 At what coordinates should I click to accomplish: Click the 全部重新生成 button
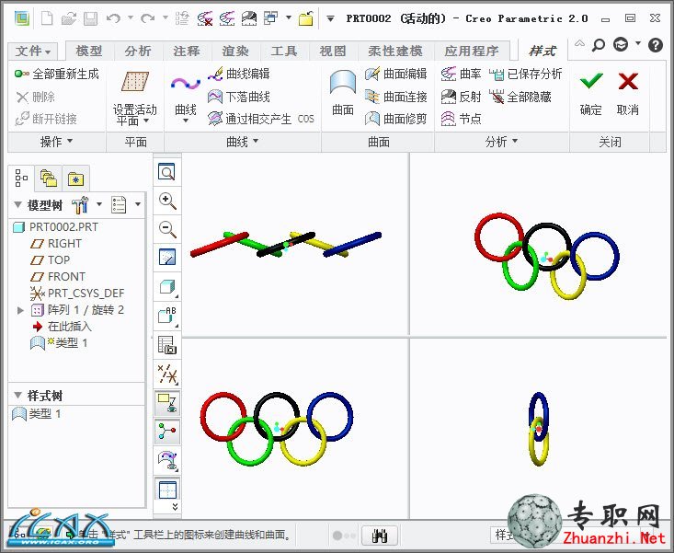click(56, 74)
